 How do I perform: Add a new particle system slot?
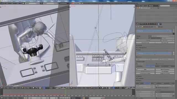[174, 30]
